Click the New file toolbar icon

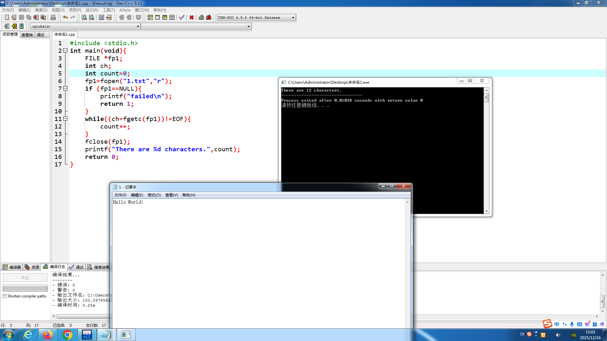[7, 17]
